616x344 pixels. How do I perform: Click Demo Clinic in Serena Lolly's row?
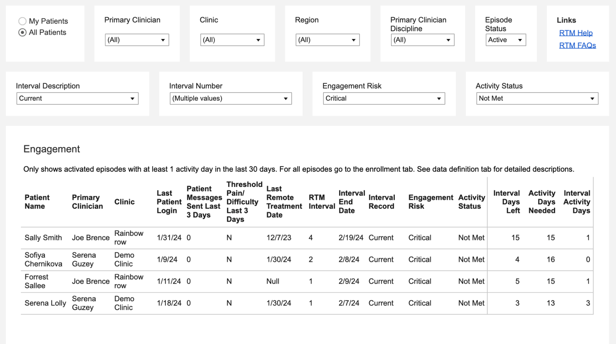pos(124,303)
